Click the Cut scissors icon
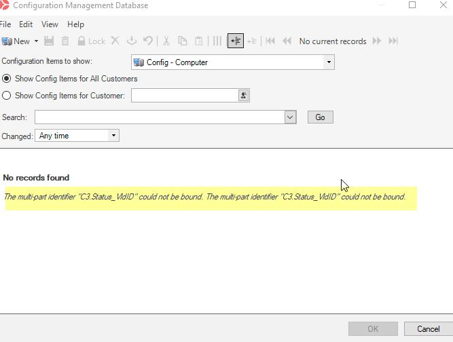 pyautogui.click(x=166, y=41)
